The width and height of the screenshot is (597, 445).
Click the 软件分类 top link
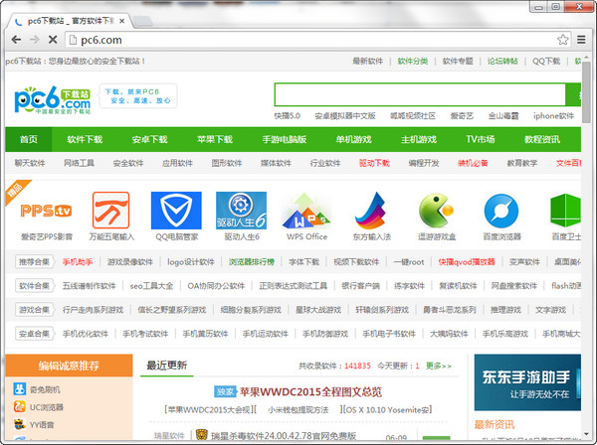tap(413, 61)
